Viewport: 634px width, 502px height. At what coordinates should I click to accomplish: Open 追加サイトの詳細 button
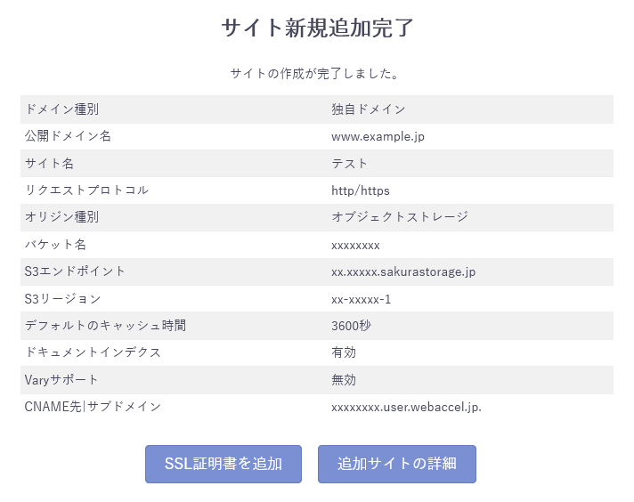397,464
